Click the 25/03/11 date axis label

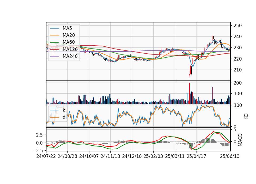coord(175,156)
